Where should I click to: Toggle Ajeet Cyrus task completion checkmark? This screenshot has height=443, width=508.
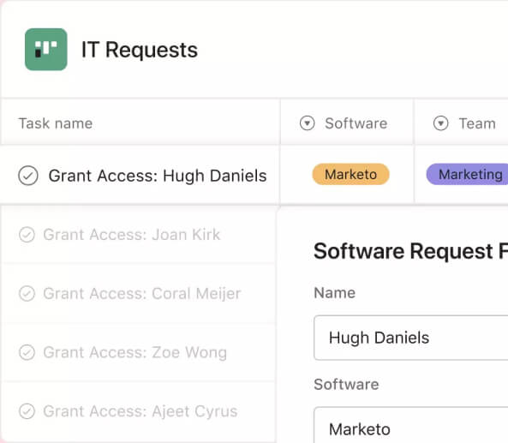27,411
